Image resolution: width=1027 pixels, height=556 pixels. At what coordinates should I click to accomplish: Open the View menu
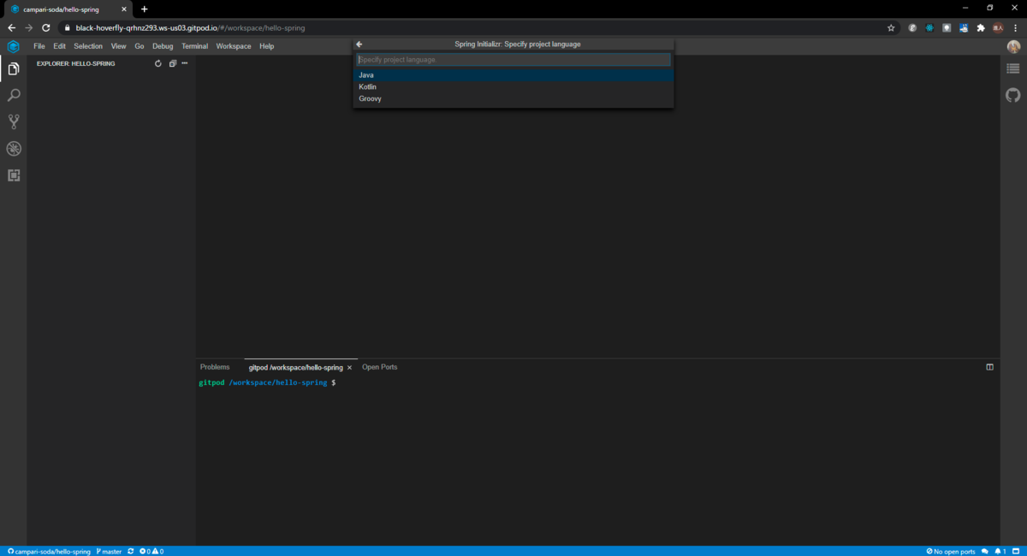[x=118, y=46]
